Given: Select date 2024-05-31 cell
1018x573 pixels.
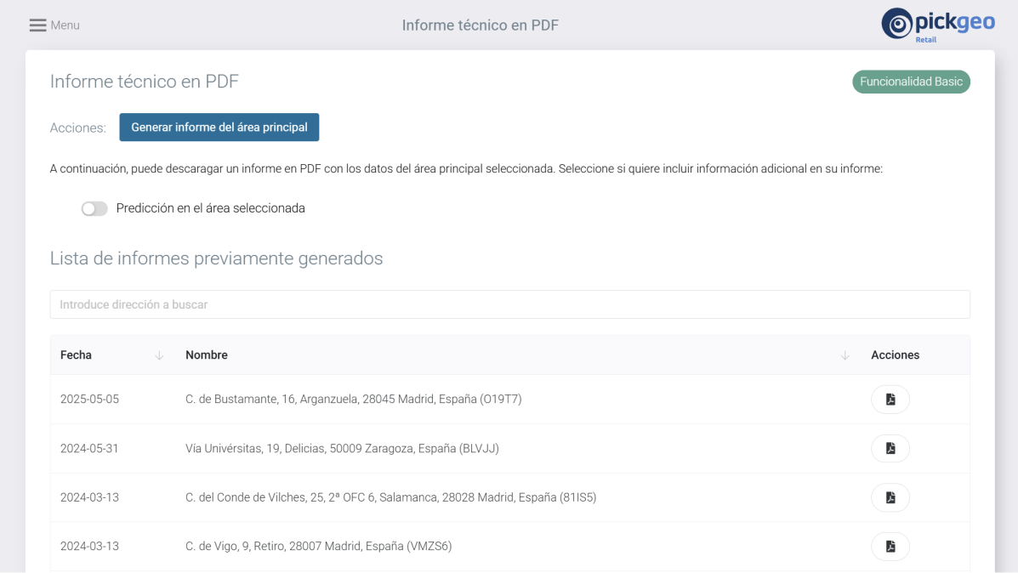Looking at the screenshot, I should click(x=89, y=448).
